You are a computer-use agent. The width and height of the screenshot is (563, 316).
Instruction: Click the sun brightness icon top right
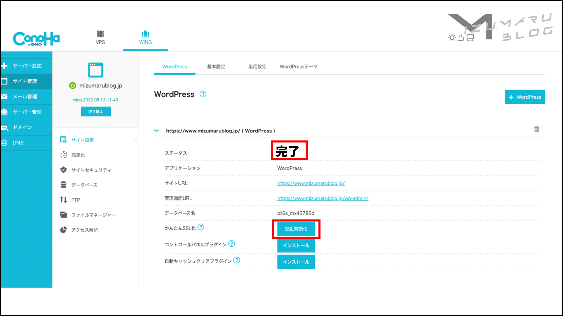(x=452, y=38)
